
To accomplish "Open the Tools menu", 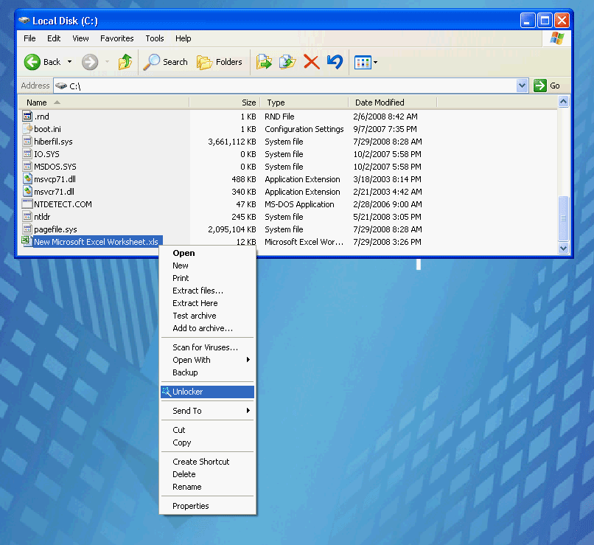I will coord(154,38).
